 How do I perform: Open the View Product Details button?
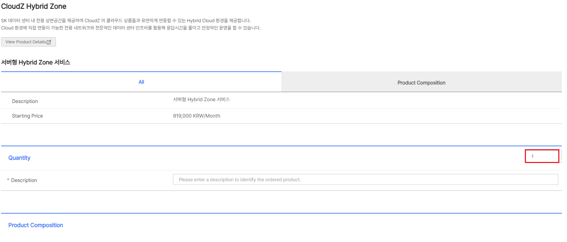click(28, 42)
